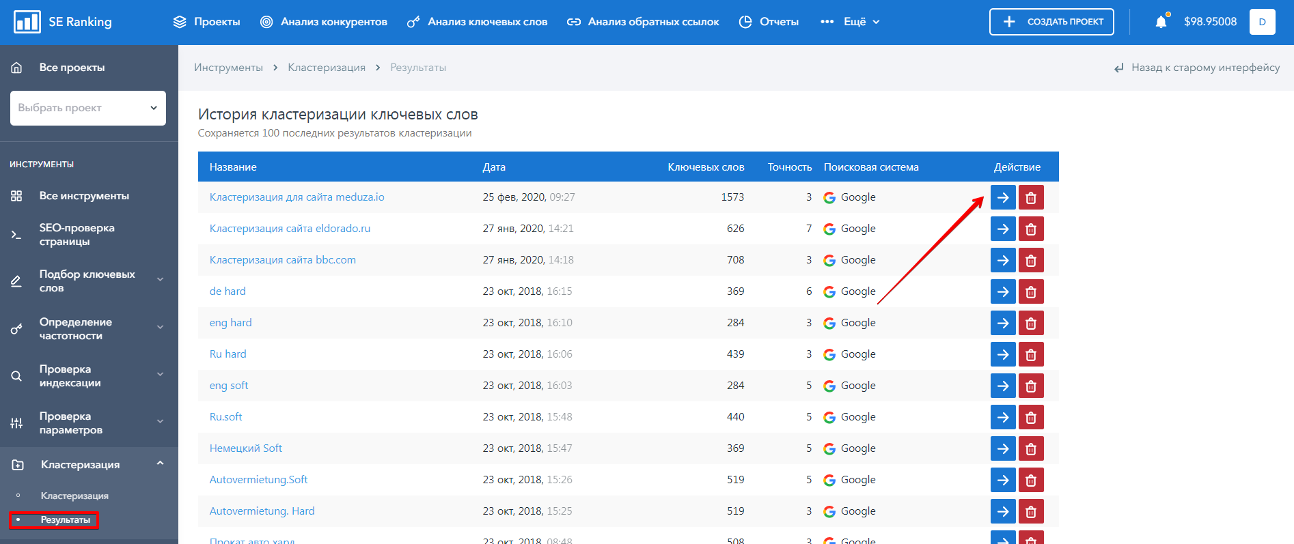
Task: Click the user avatar D icon
Action: (x=1262, y=22)
